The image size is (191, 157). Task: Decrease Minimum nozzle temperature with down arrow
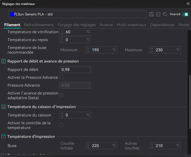pos(88,51)
